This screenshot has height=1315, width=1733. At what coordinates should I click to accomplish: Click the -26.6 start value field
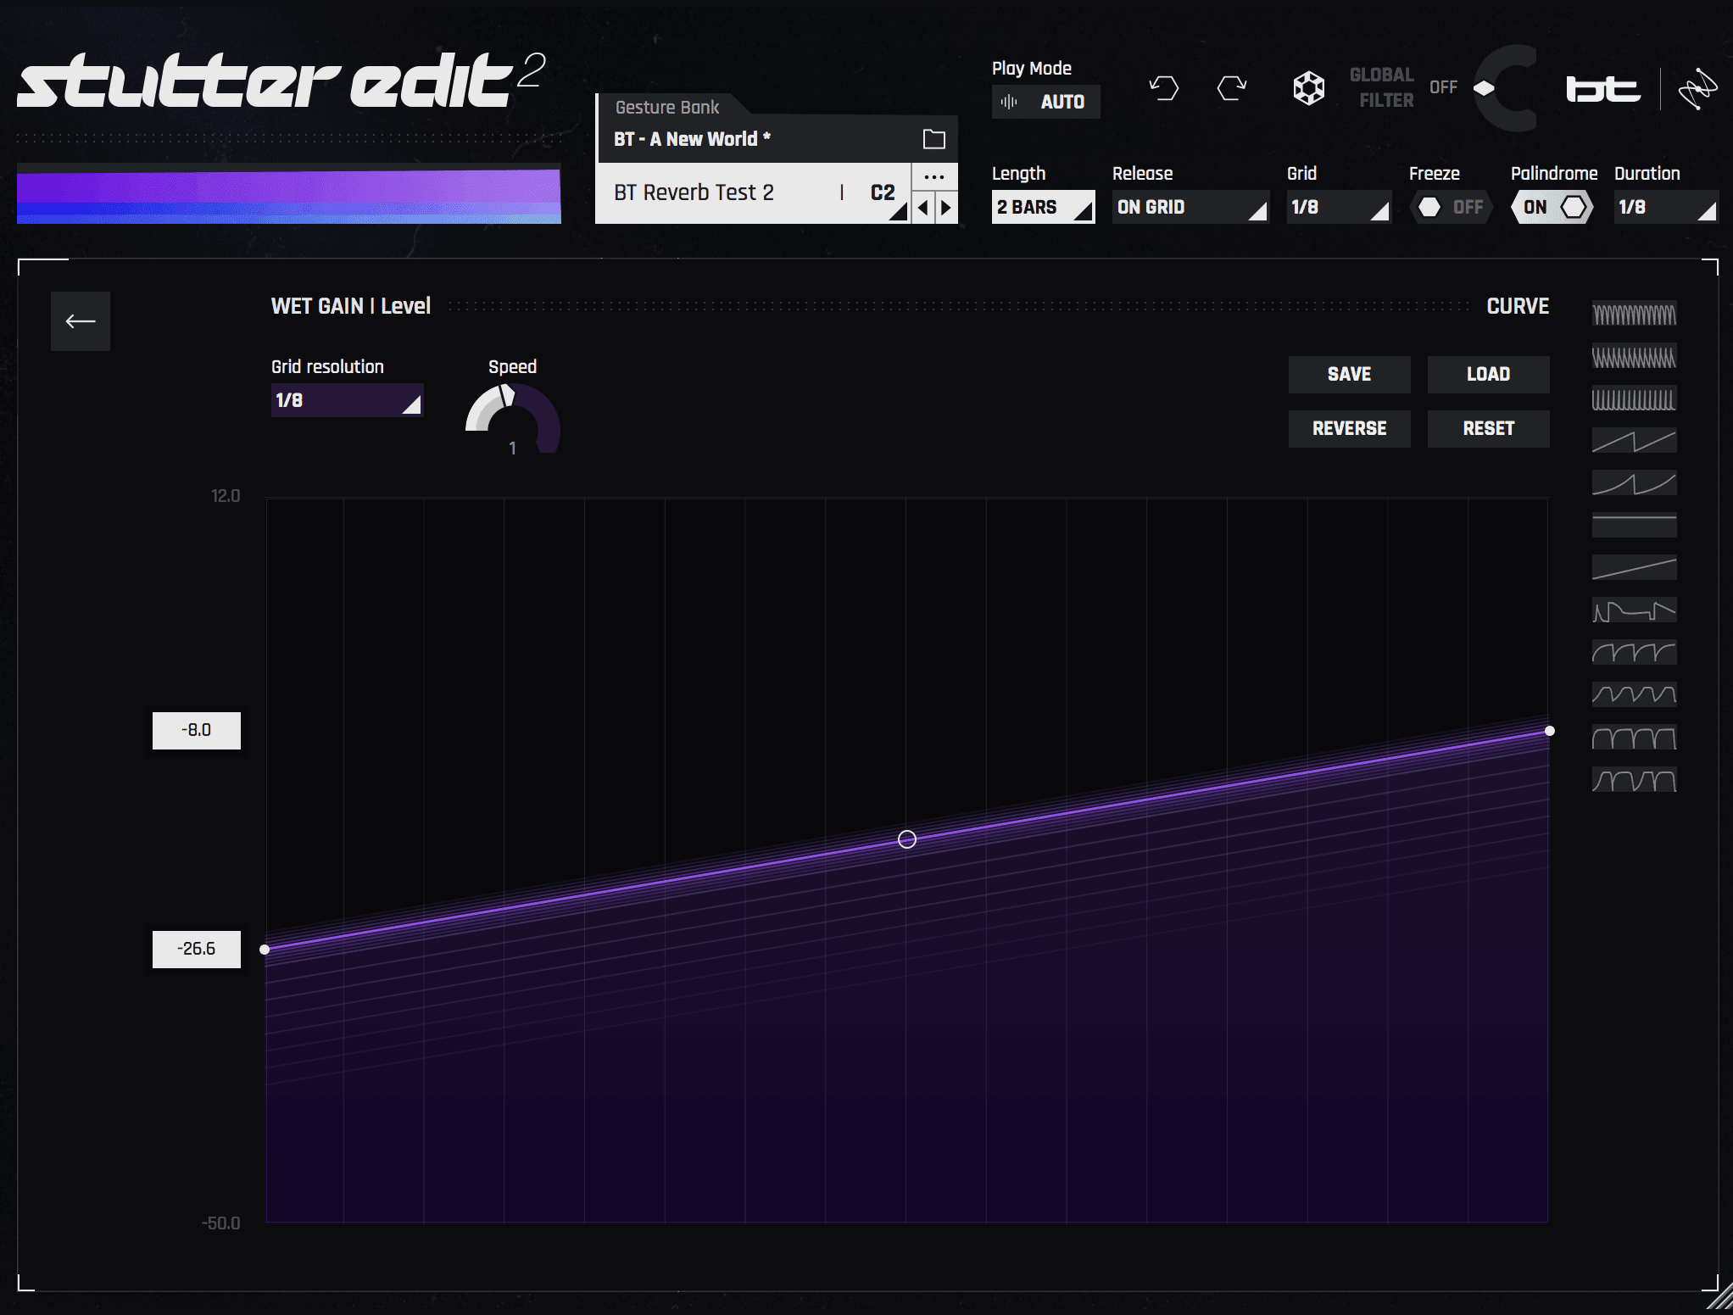pyautogui.click(x=197, y=949)
